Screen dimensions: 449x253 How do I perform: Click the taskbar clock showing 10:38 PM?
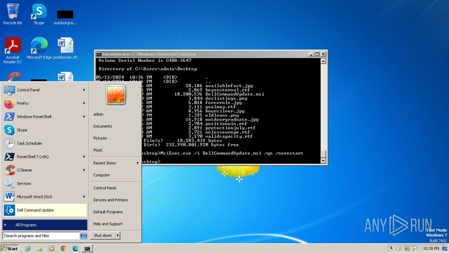click(x=431, y=248)
